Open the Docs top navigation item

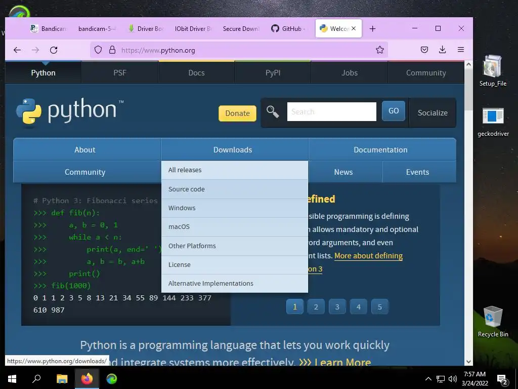[197, 72]
